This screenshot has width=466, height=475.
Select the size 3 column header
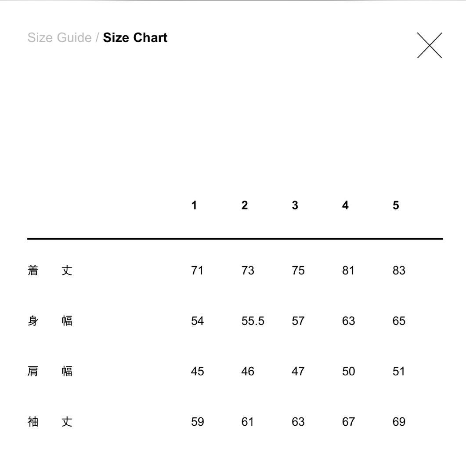(295, 205)
